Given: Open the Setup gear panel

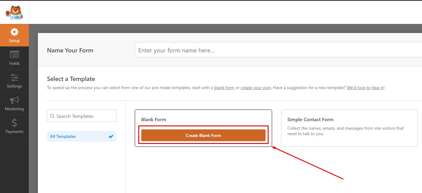Looking at the screenshot, I should point(14,35).
